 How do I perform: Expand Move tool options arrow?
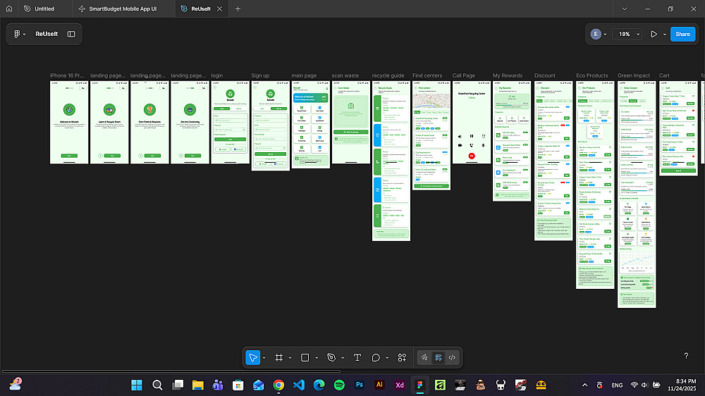[x=264, y=358]
